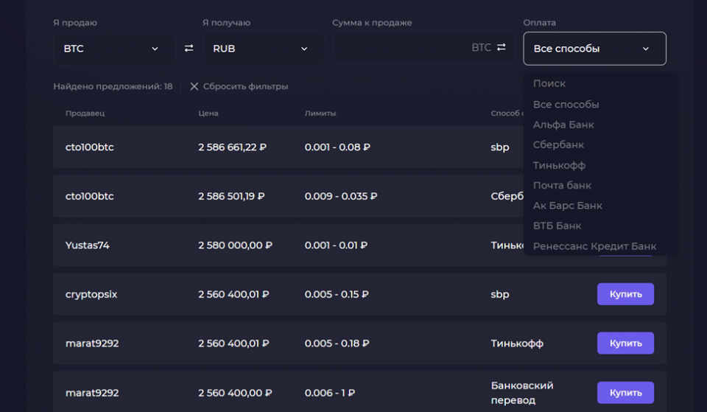This screenshot has height=412, width=707.
Task: Choose Ак Барс Банк payment option
Action: [567, 206]
